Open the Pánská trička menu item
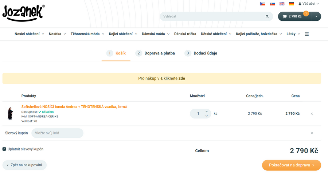328x174 pixels. [x=185, y=34]
